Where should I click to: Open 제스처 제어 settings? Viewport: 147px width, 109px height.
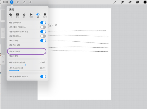[x=27, y=56]
